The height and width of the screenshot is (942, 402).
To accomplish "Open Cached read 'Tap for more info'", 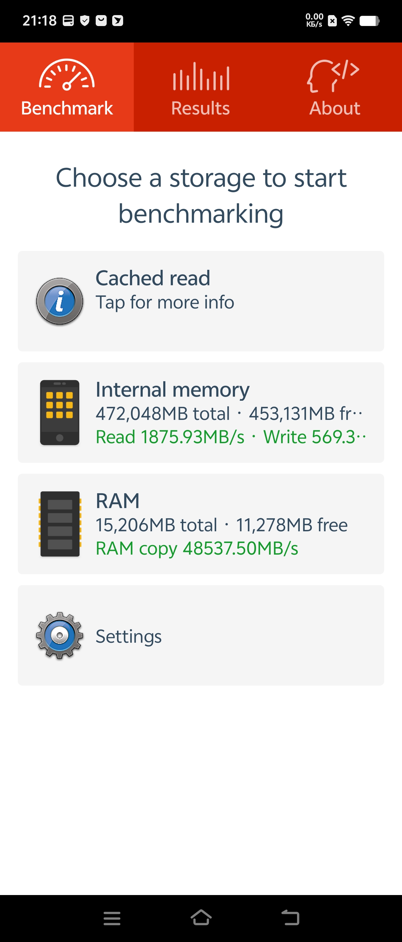I will tap(165, 302).
